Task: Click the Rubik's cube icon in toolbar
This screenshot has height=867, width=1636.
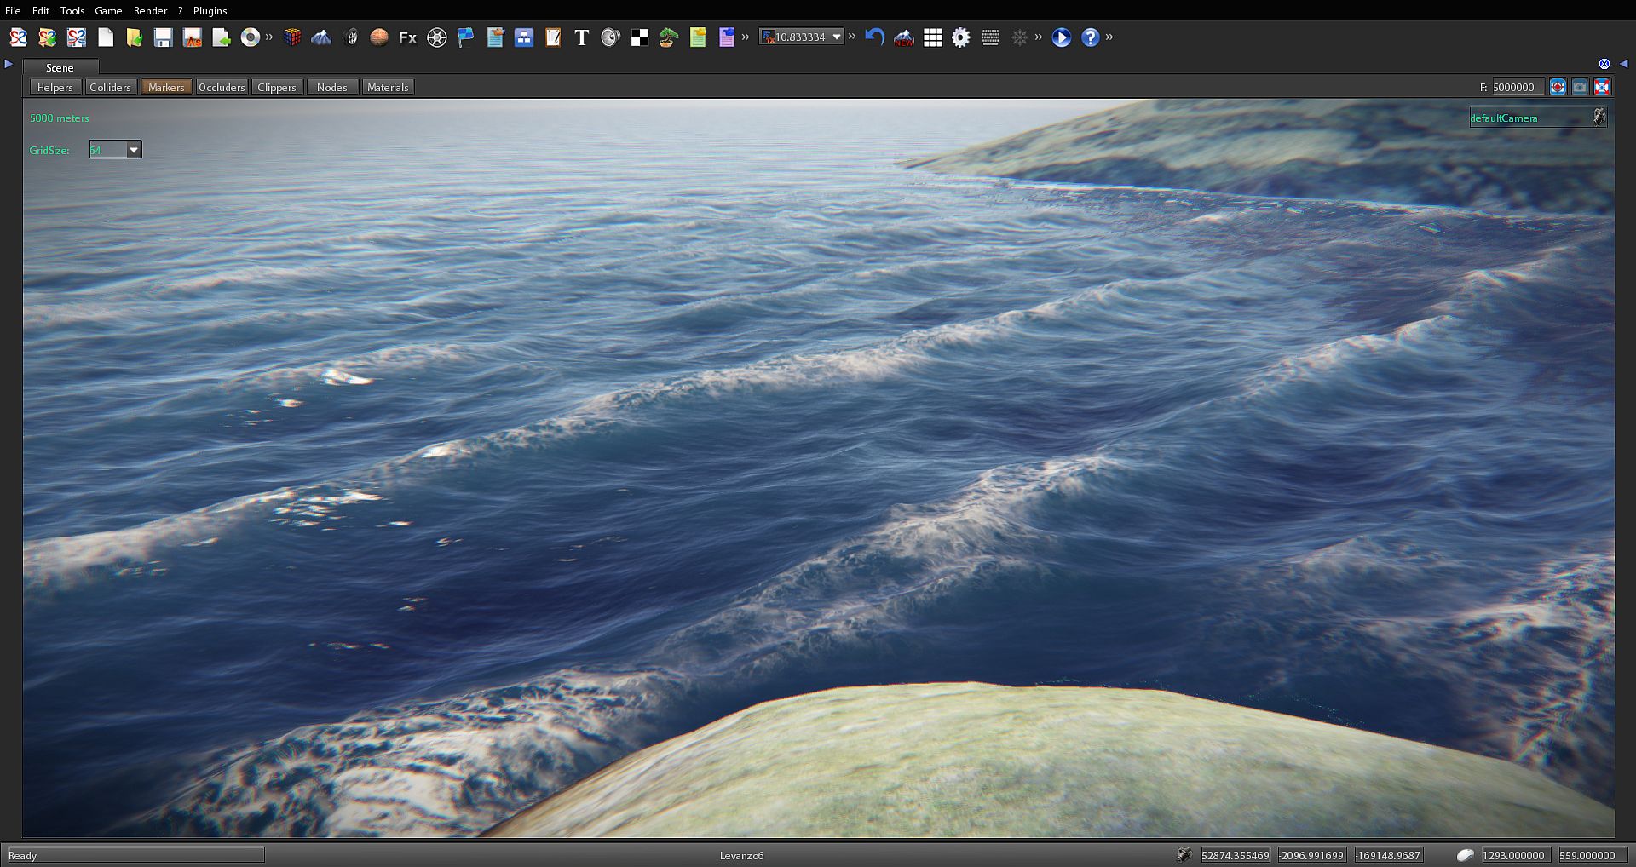Action: 292,37
